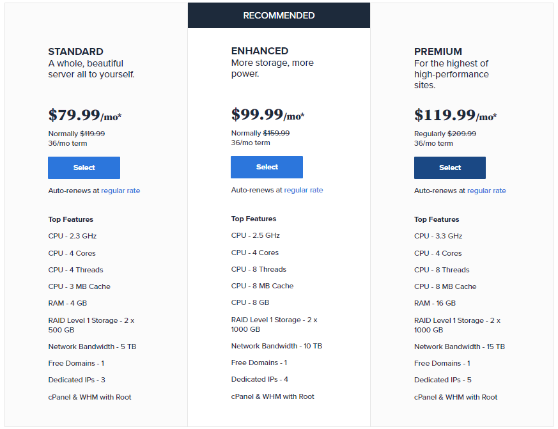The height and width of the screenshot is (429, 558).
Task: Select the Enhanced hosting plan
Action: pyautogui.click(x=267, y=167)
